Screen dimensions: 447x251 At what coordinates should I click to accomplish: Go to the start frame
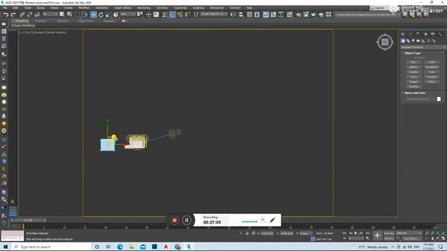pos(344,234)
